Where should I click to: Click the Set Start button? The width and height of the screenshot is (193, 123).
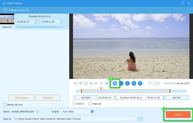(86, 98)
